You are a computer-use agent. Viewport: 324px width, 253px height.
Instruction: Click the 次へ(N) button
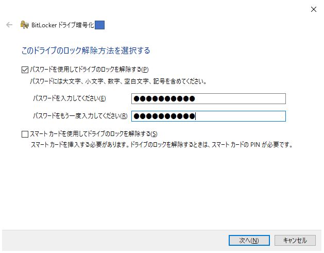pos(249,241)
